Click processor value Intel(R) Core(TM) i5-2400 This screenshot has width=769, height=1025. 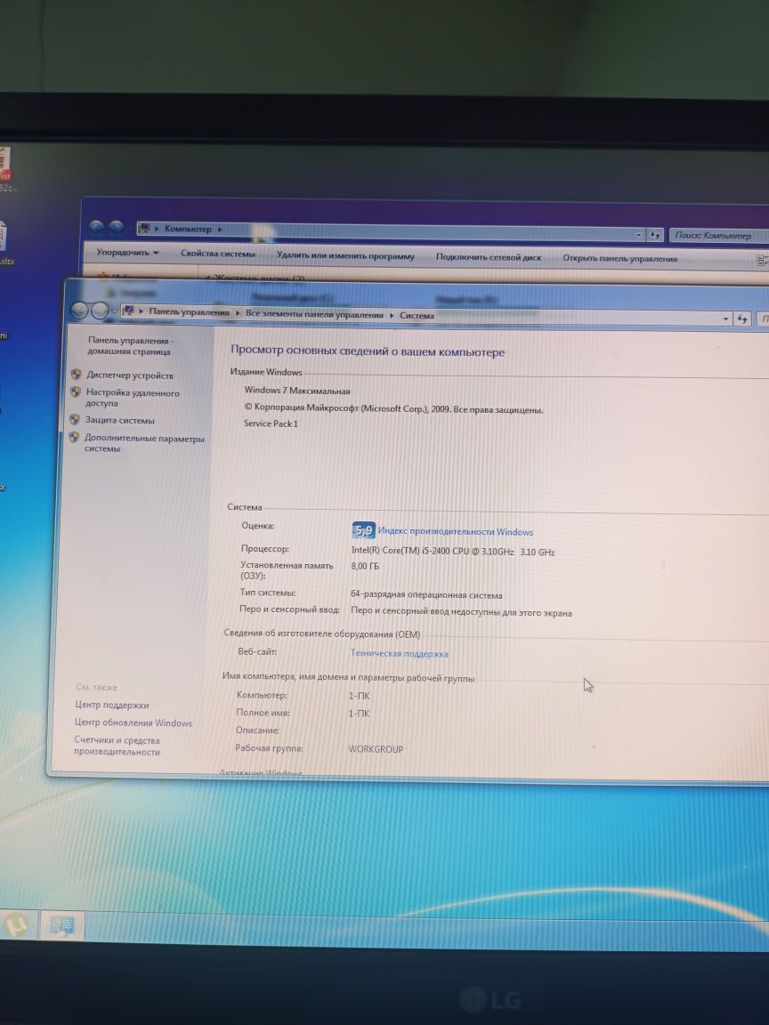click(452, 551)
